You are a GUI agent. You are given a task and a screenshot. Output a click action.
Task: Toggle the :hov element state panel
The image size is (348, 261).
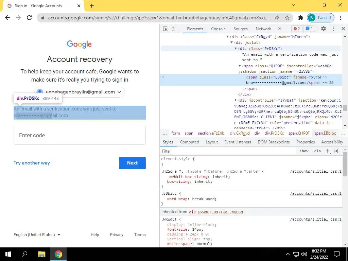click(304, 151)
